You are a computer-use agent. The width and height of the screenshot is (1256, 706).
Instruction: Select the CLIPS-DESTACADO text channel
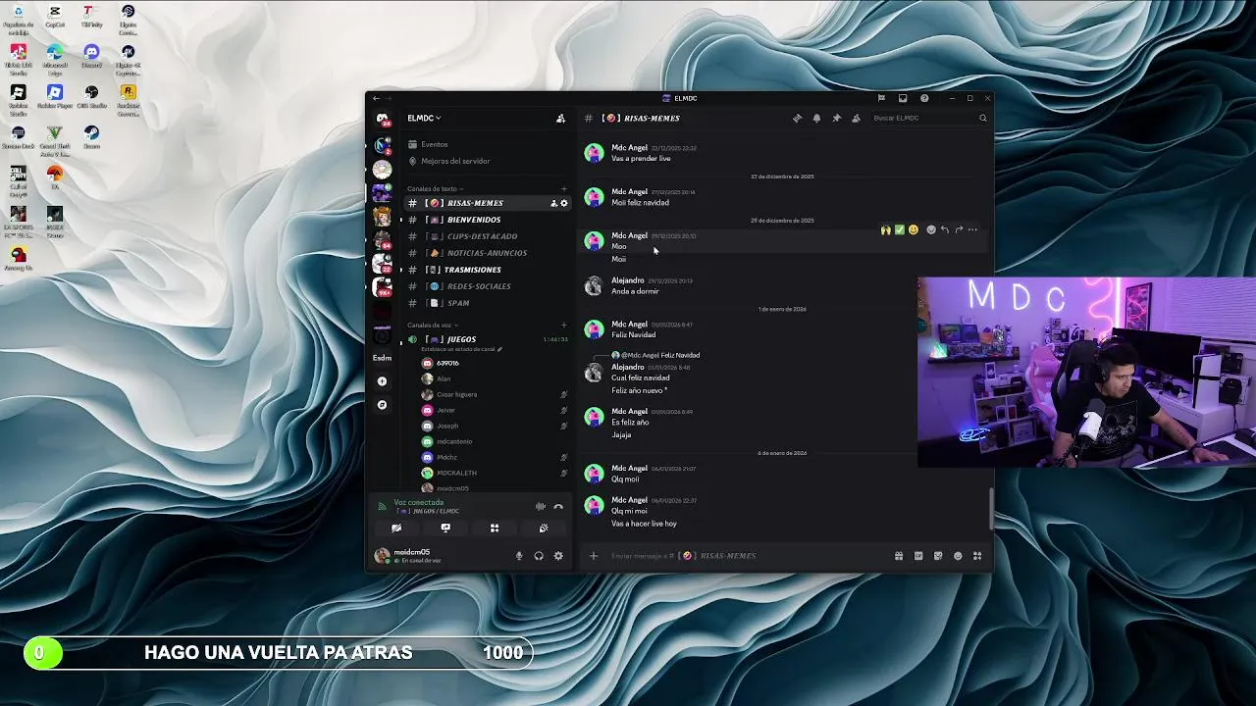click(x=486, y=236)
